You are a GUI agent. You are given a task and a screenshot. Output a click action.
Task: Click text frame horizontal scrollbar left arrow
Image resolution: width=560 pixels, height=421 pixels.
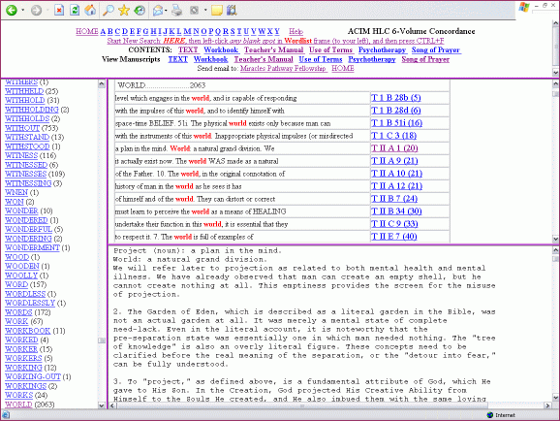click(112, 405)
